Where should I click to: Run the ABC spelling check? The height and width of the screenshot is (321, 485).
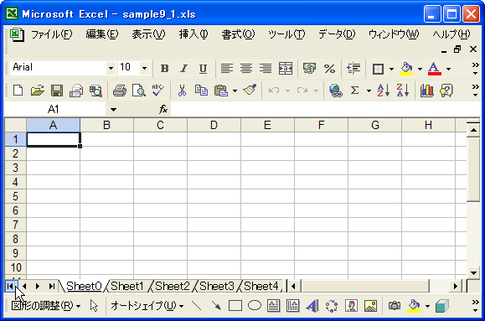(x=158, y=91)
